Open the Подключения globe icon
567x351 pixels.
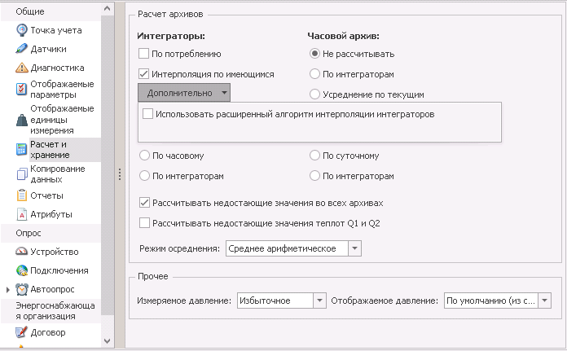22,270
